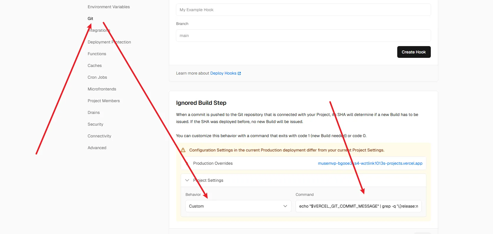Click the Ignored Build Step heading

[x=201, y=103]
